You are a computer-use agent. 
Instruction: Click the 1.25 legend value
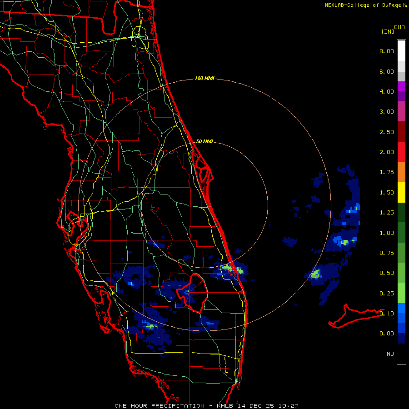point(387,213)
